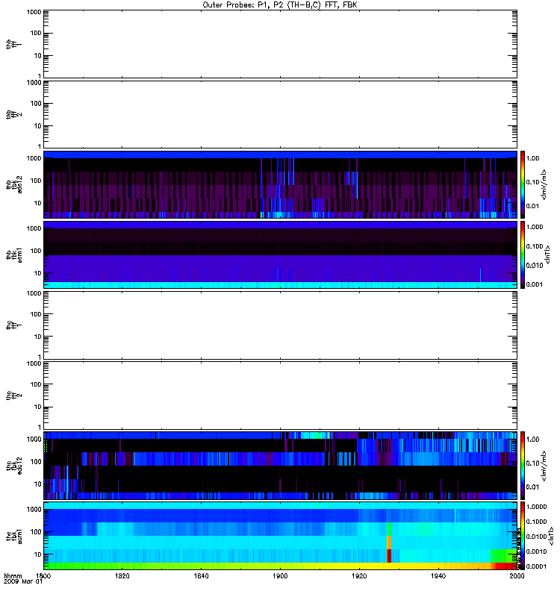Viewport: 560px width, 597px height.
Task: Click the '1' tick of thc fff 1 panel
Action: coord(40,357)
